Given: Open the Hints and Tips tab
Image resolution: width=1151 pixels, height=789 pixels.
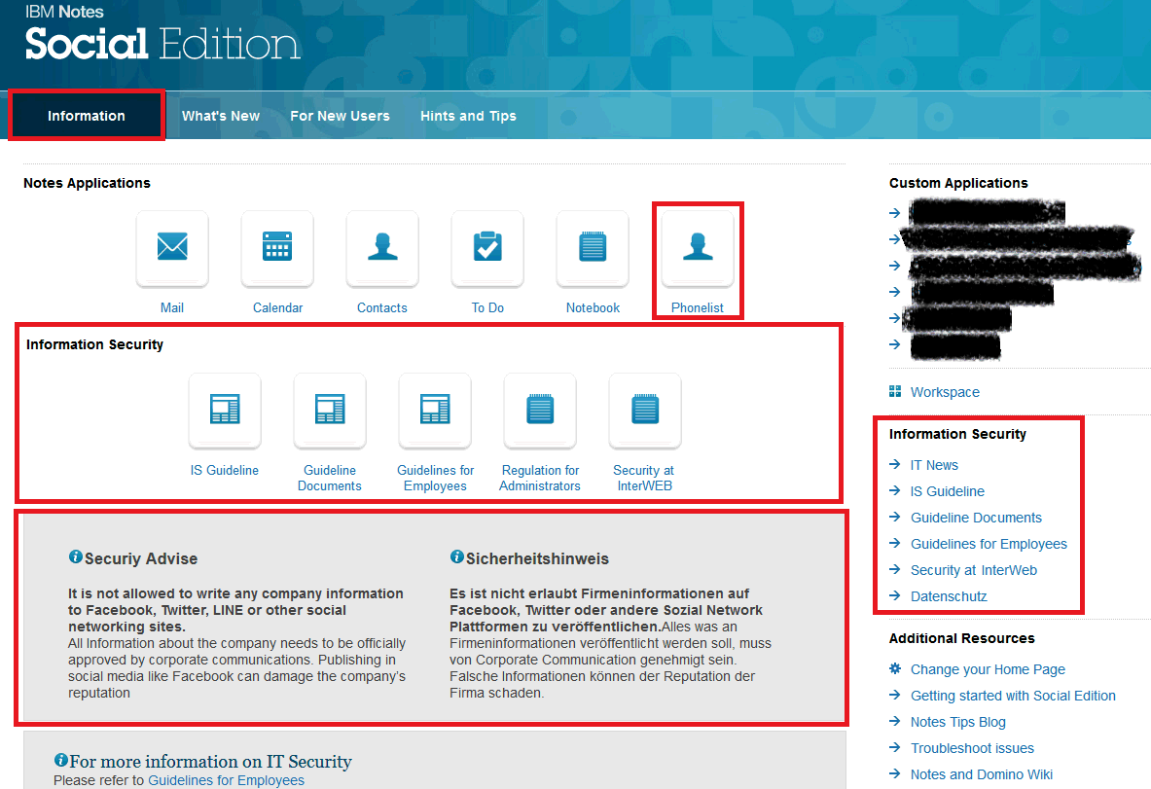Looking at the screenshot, I should coord(468,116).
